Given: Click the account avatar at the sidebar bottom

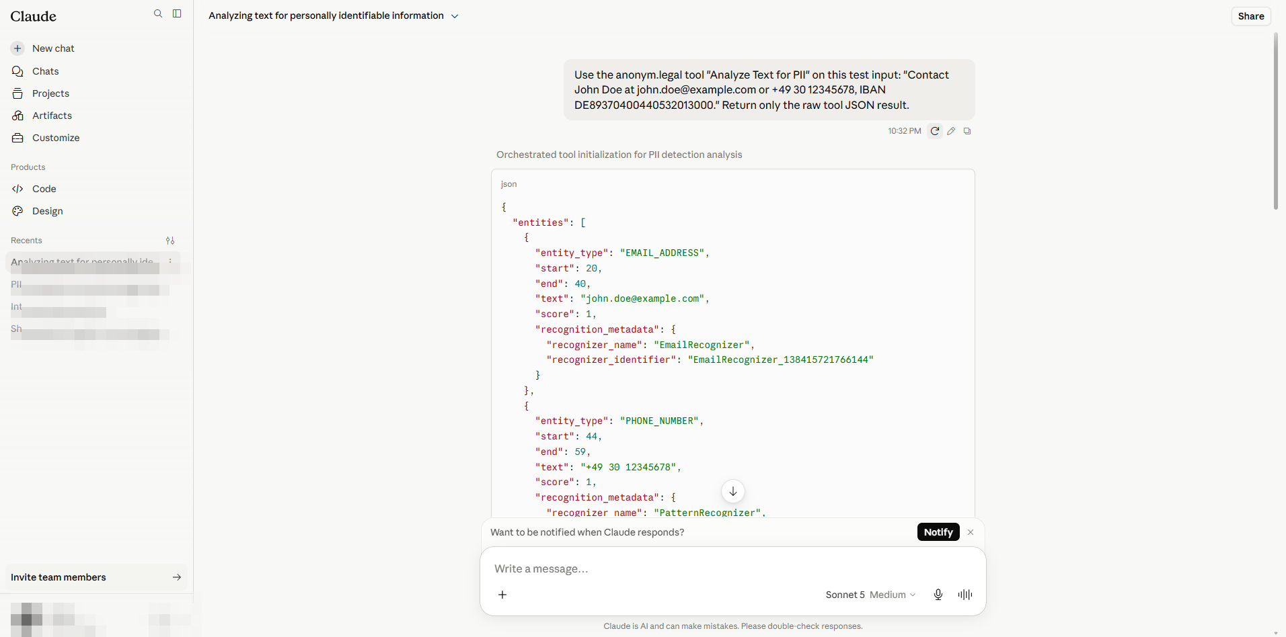Looking at the screenshot, I should (x=27, y=619).
